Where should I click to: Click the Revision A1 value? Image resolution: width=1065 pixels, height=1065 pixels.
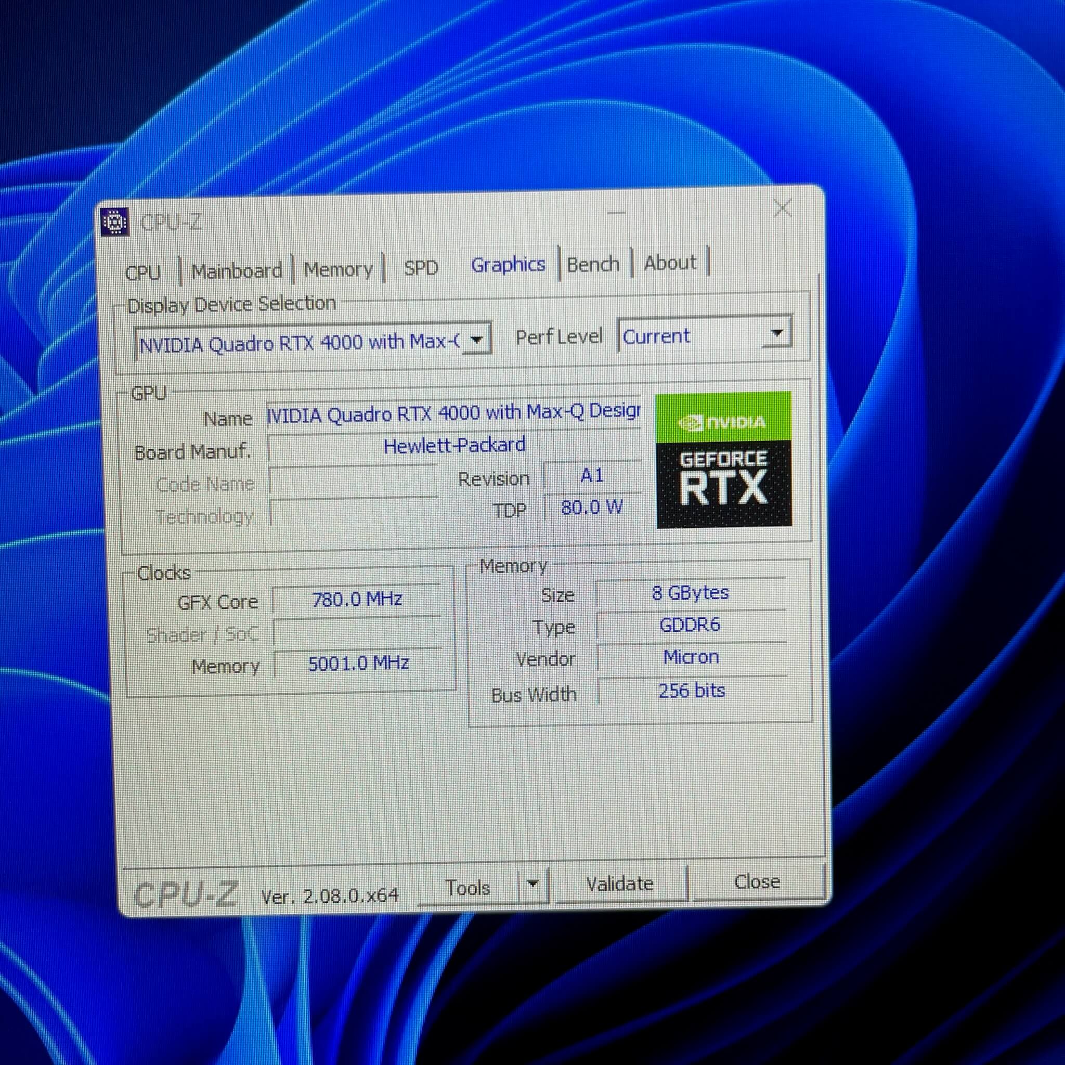[593, 475]
